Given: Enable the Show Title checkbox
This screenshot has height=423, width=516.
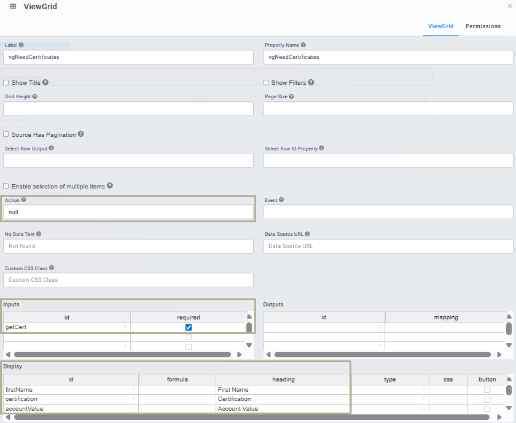Looking at the screenshot, I should [x=6, y=82].
